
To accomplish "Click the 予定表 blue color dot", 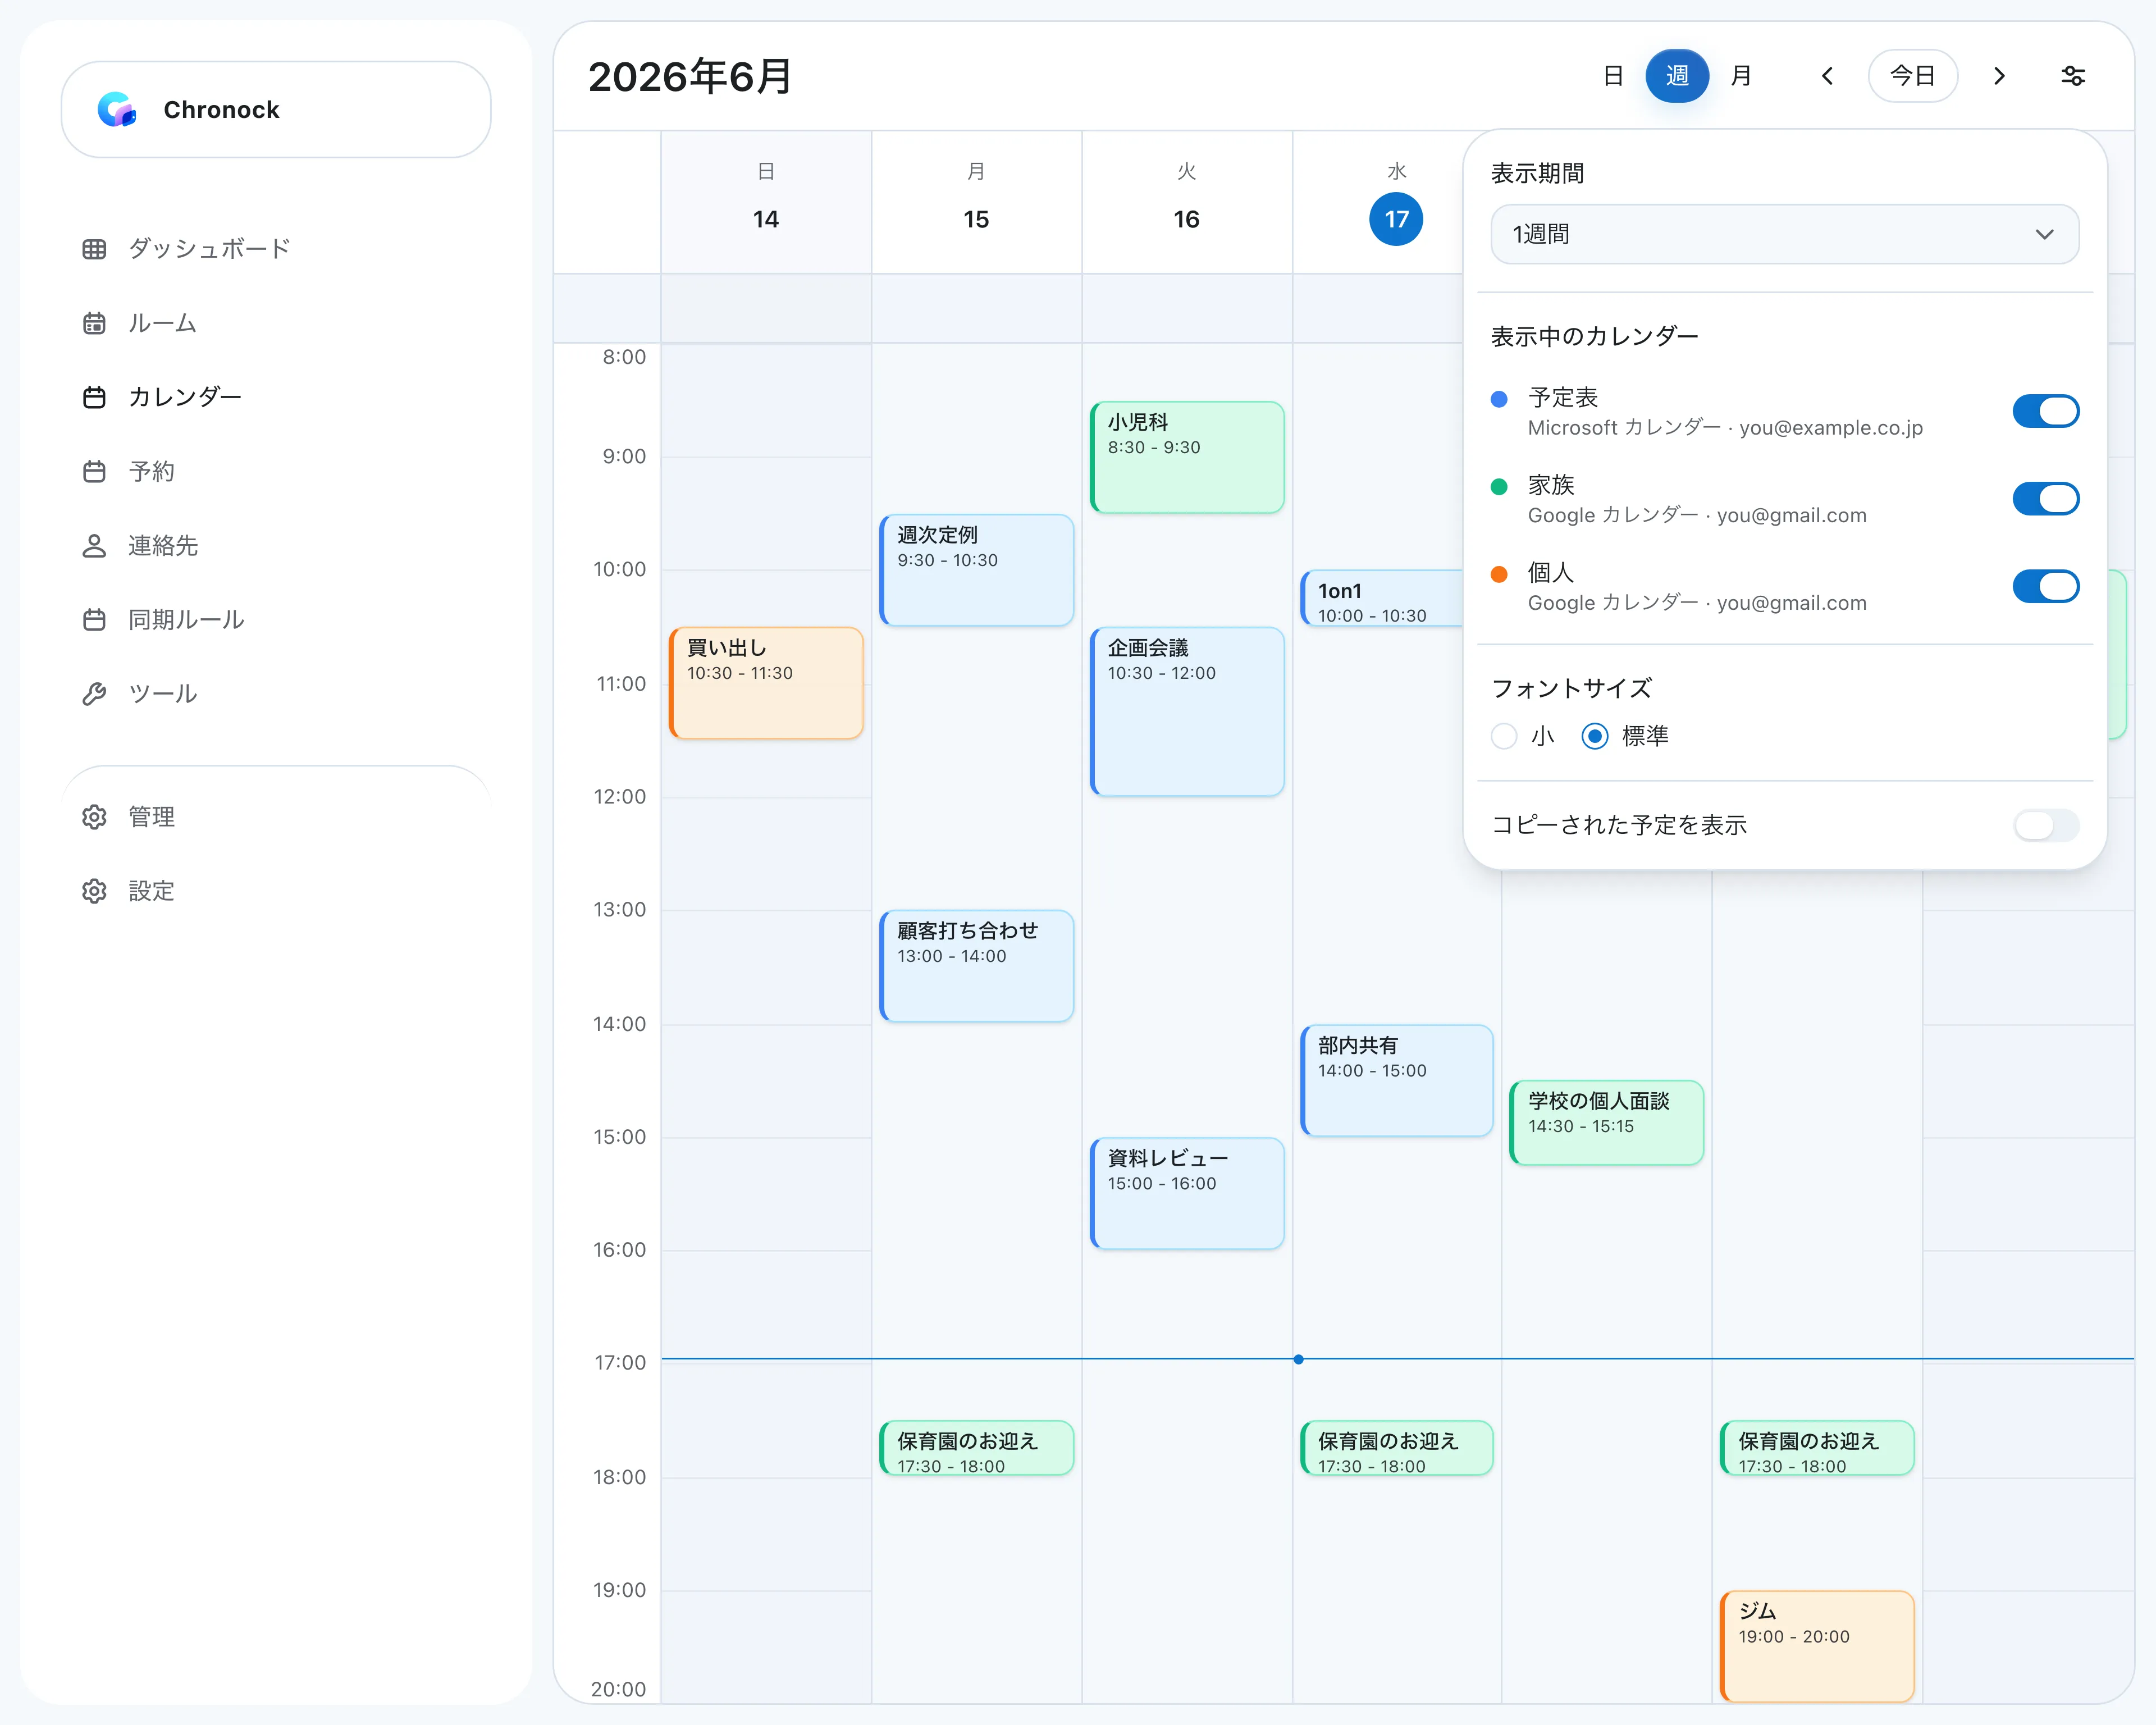I will [x=1498, y=400].
